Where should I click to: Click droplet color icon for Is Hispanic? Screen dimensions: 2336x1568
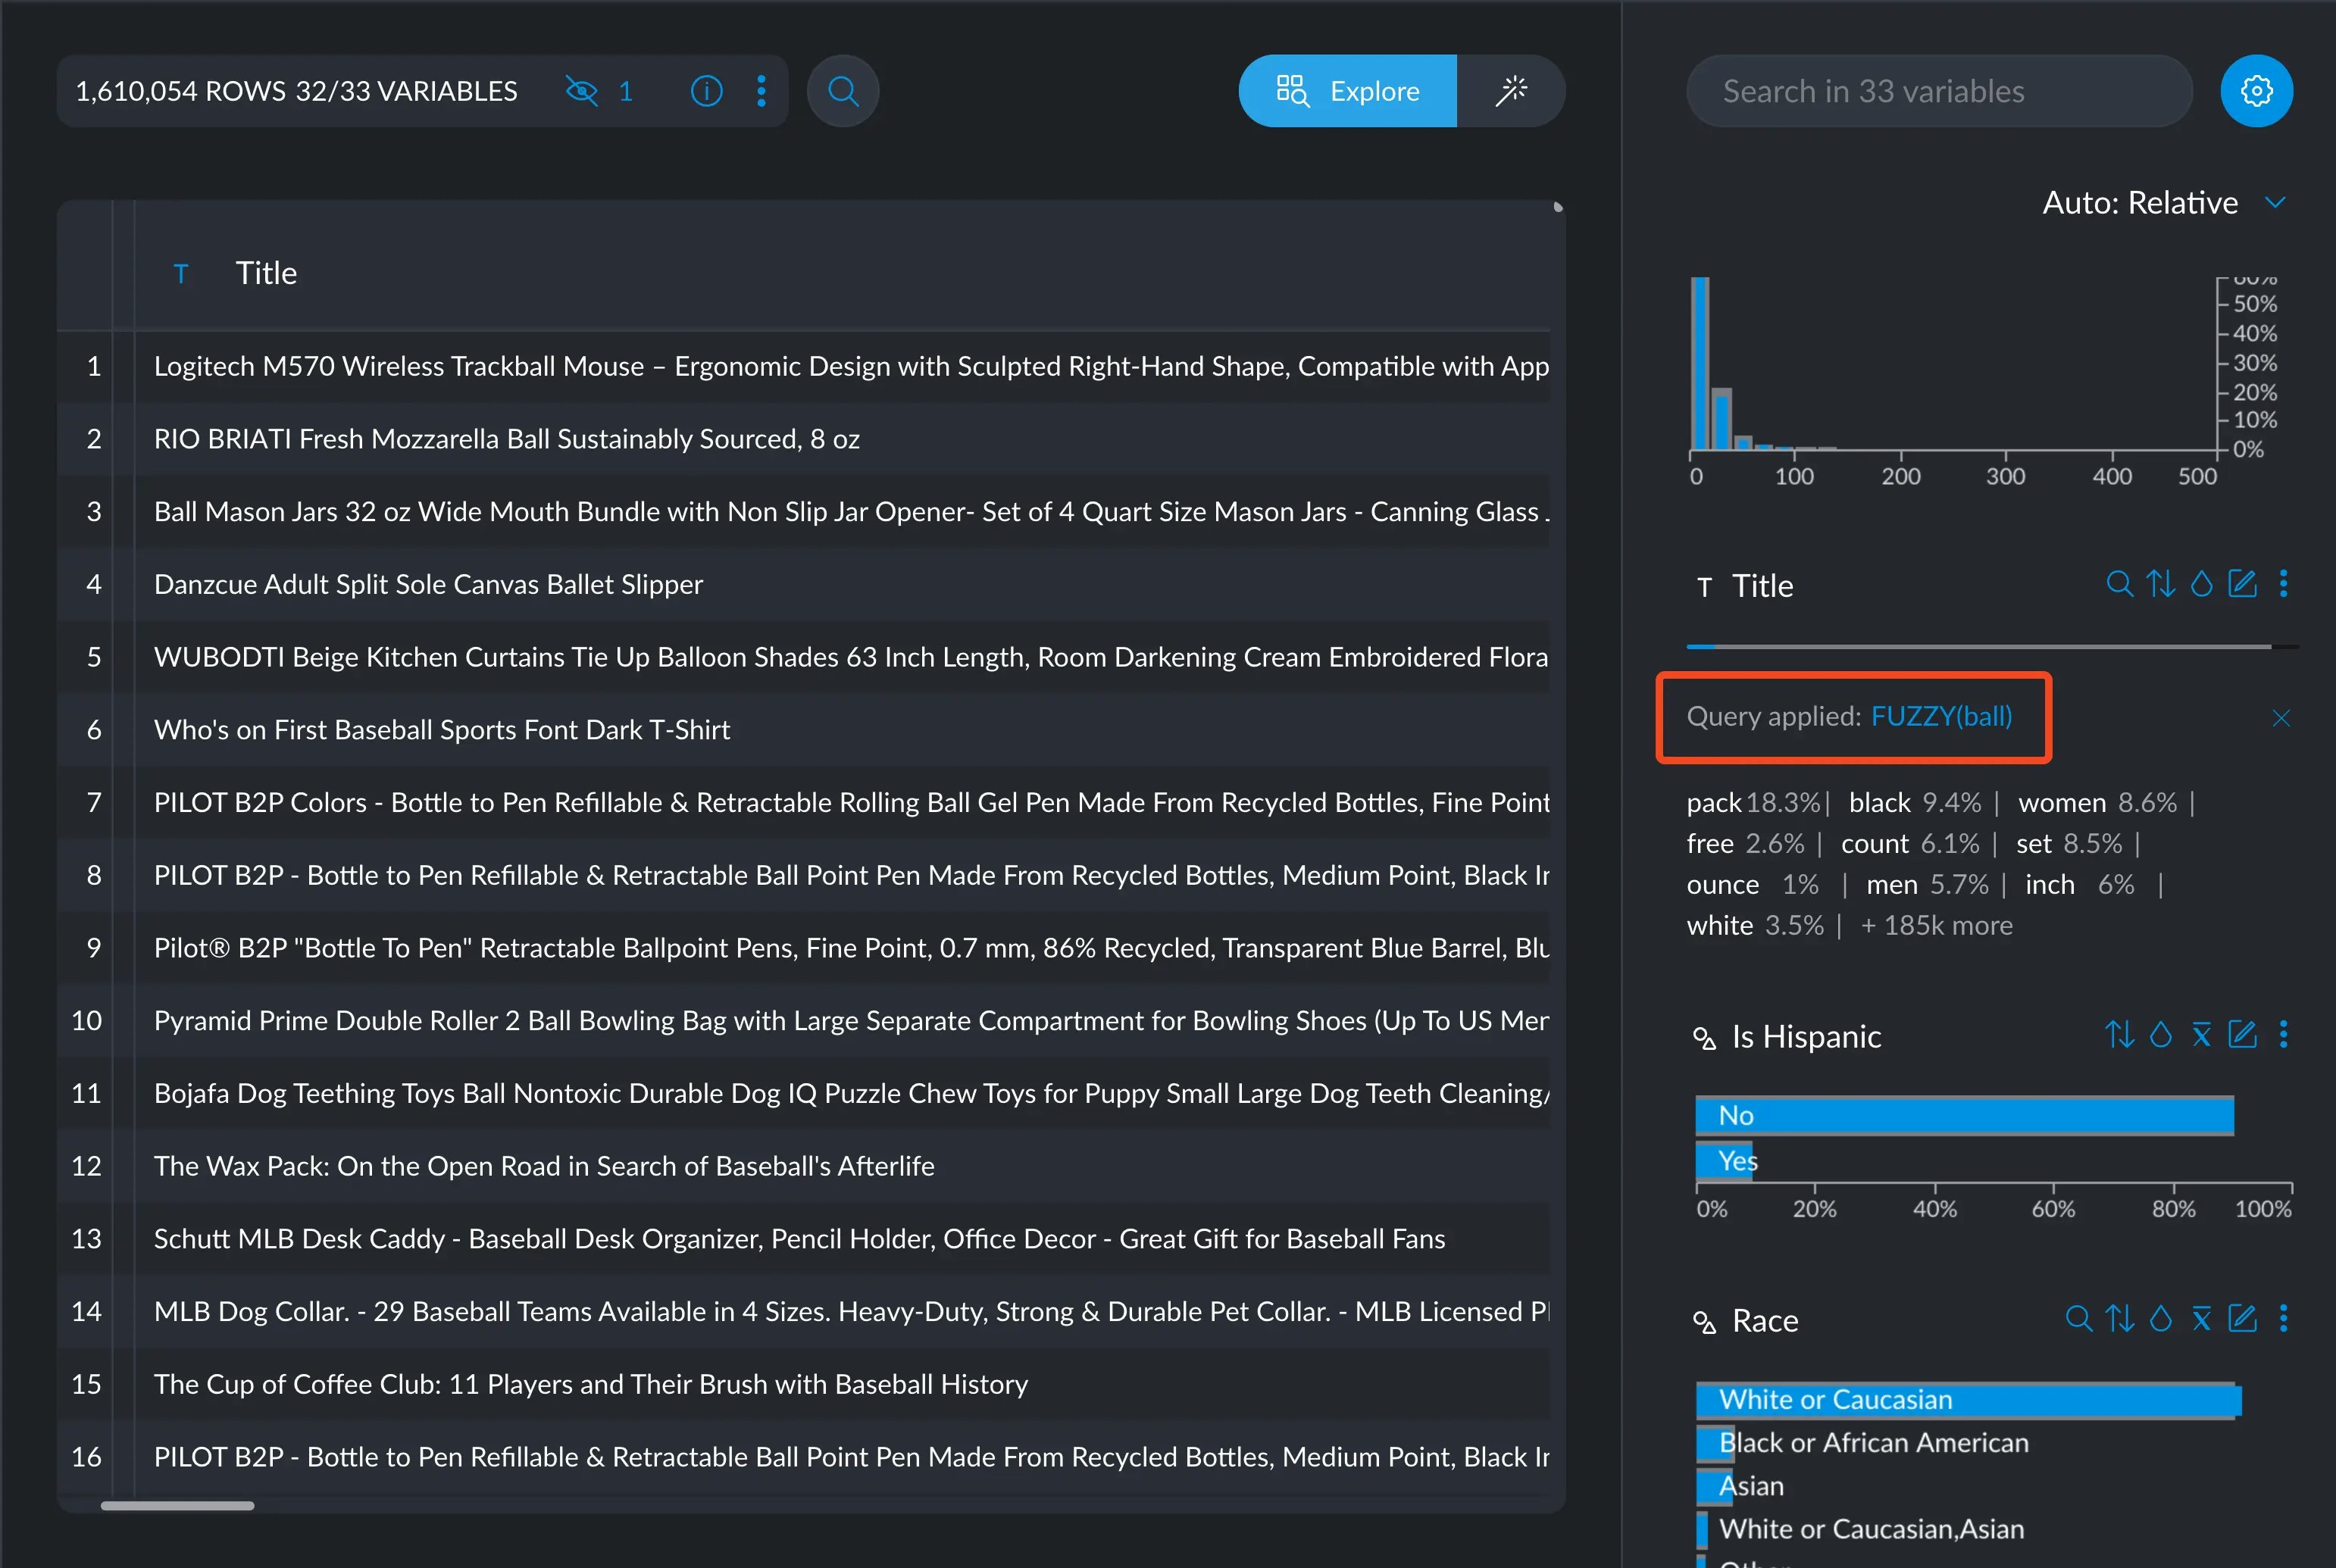click(x=2160, y=1034)
